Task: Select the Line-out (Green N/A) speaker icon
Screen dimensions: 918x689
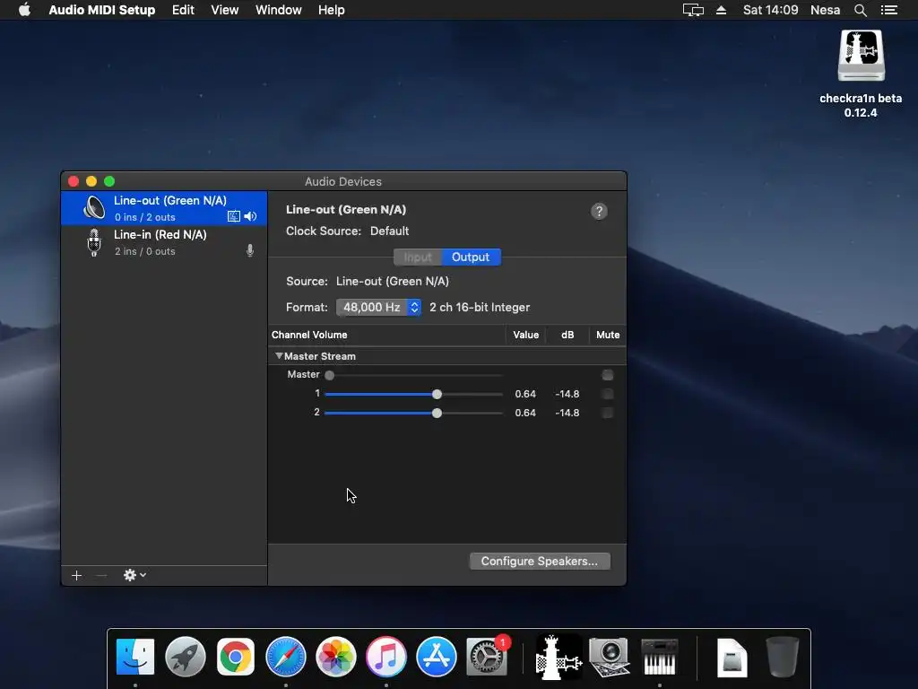Action: click(x=93, y=207)
